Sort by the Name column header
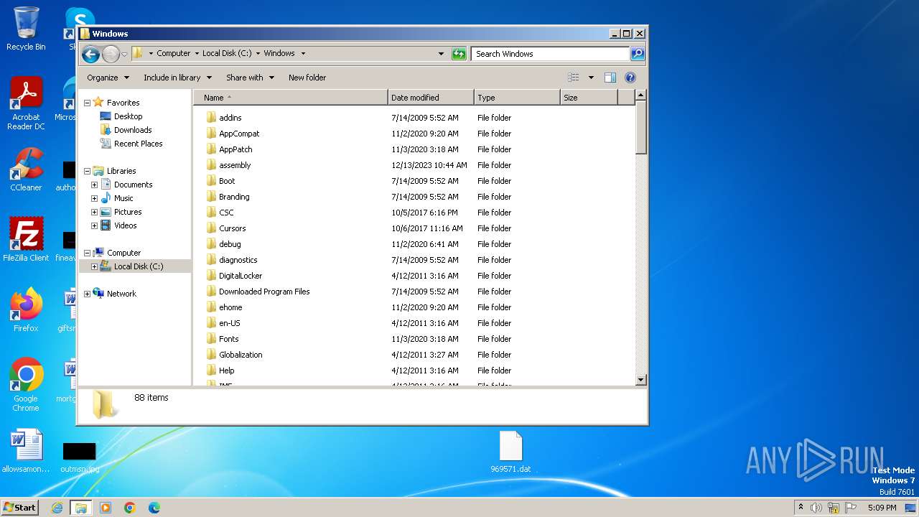 (290, 98)
